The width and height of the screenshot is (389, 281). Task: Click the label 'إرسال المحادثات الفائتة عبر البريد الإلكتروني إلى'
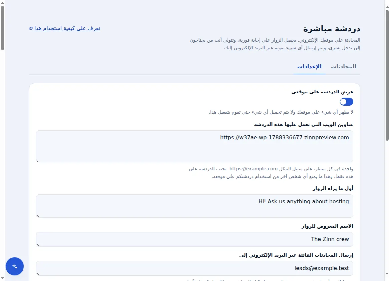(296, 255)
